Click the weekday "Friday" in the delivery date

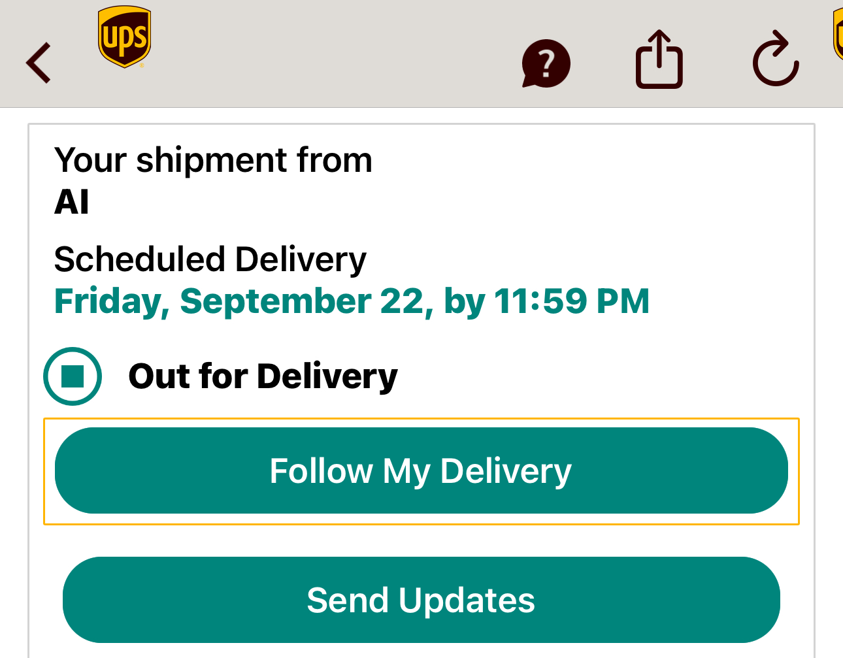[108, 301]
